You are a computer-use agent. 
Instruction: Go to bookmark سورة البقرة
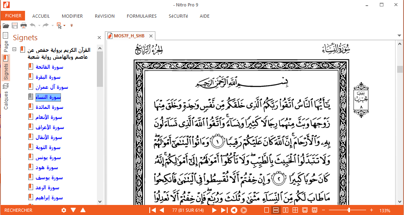(48, 77)
